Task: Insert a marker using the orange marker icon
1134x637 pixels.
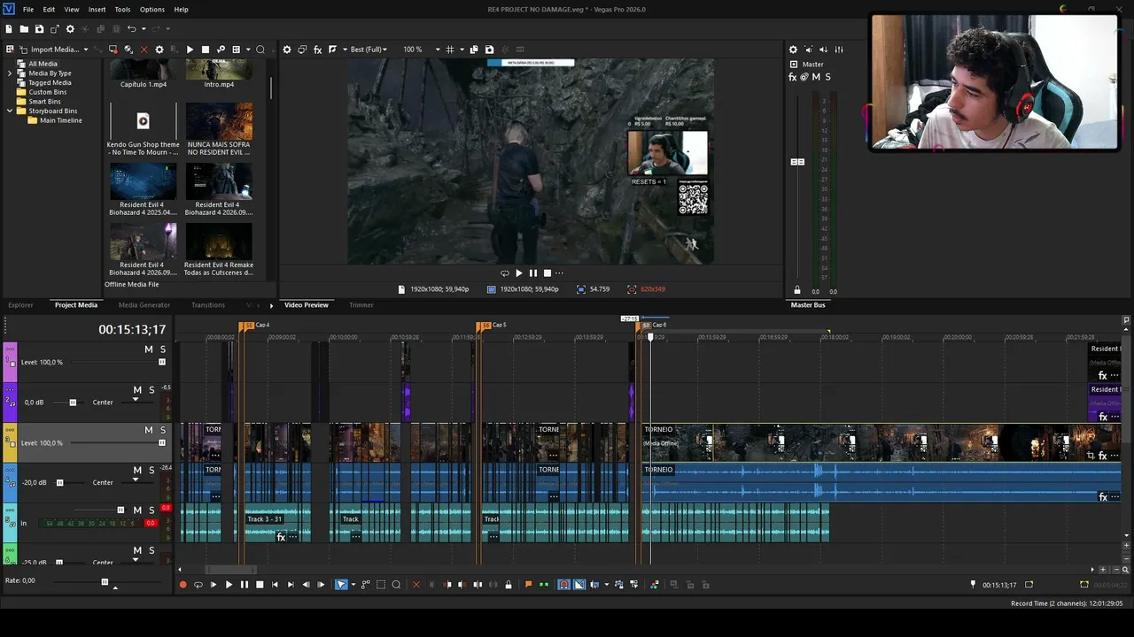Action: point(529,585)
